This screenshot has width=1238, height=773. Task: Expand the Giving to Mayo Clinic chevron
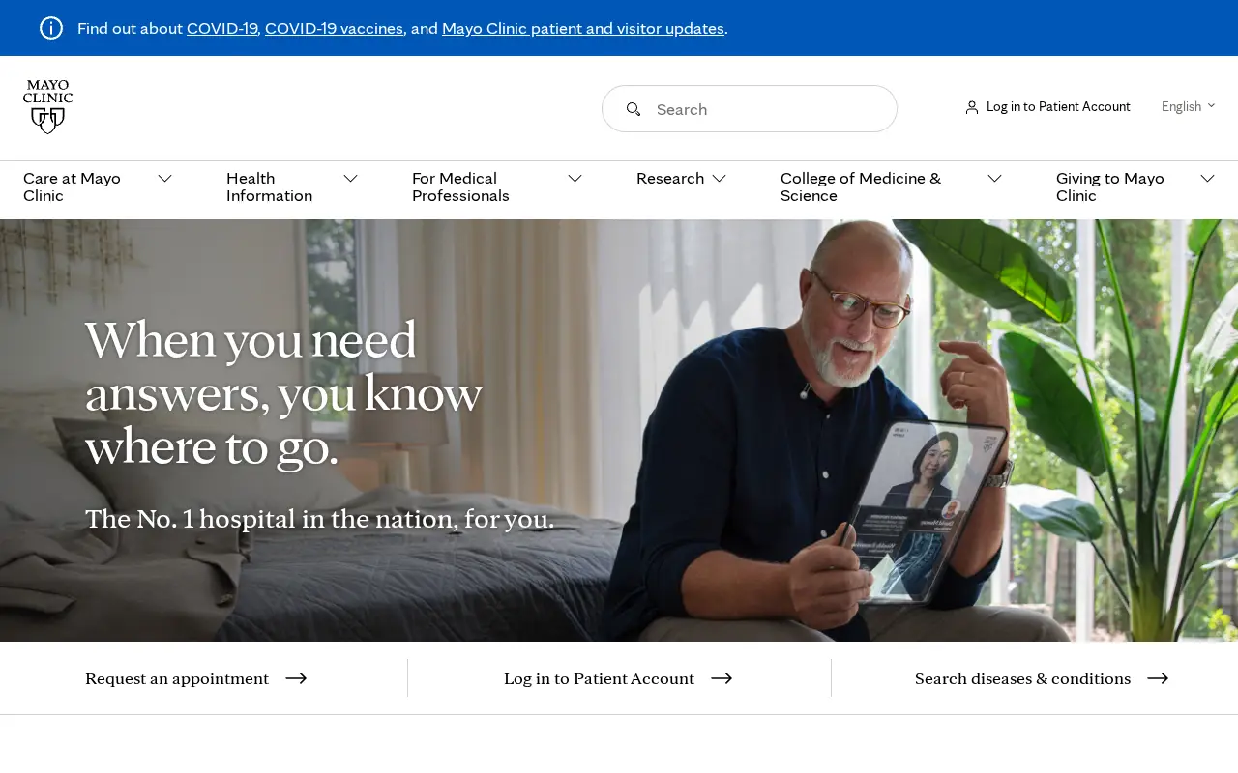[x=1207, y=179]
